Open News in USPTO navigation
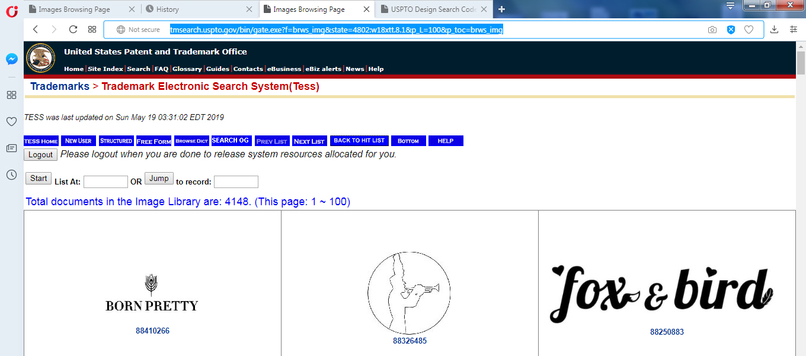Screen dimensions: 806x356 point(355,69)
